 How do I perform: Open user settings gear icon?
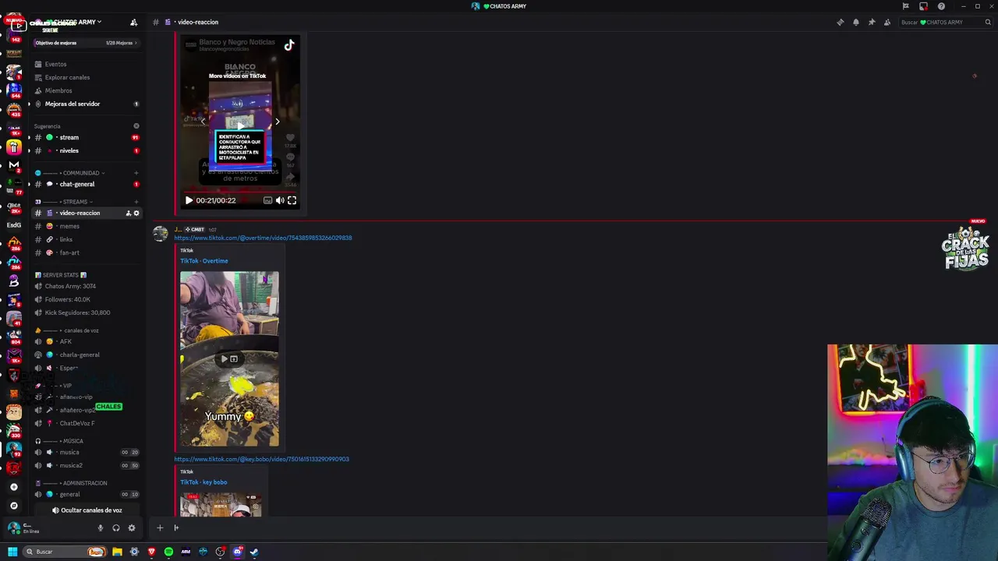pos(132,528)
